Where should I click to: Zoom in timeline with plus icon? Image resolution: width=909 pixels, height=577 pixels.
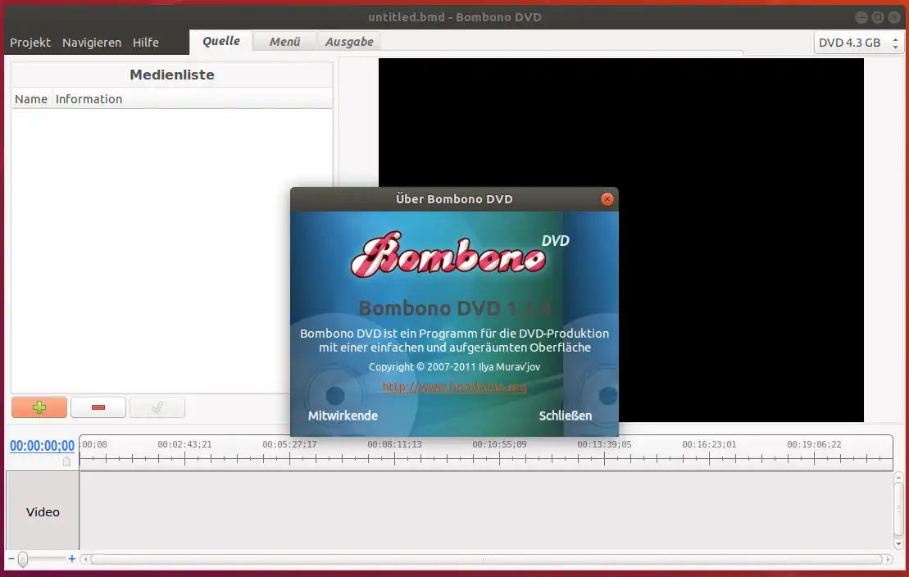(72, 559)
